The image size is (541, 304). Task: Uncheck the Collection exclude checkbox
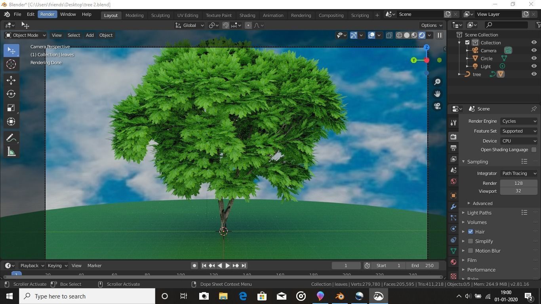(x=467, y=42)
